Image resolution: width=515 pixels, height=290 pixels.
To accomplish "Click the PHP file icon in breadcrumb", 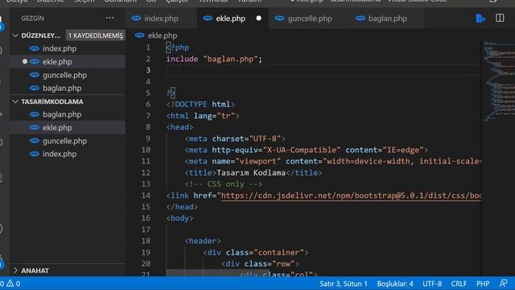I will pyautogui.click(x=139, y=35).
